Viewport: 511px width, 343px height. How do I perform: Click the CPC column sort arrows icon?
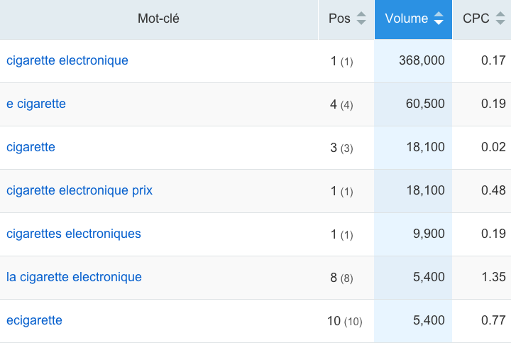pyautogui.click(x=500, y=18)
